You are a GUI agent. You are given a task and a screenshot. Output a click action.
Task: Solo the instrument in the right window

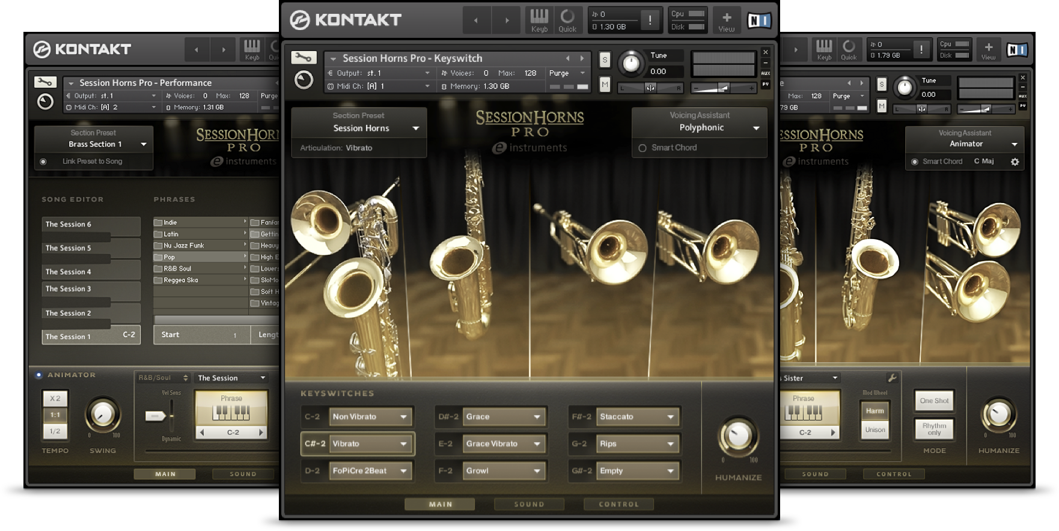click(881, 84)
